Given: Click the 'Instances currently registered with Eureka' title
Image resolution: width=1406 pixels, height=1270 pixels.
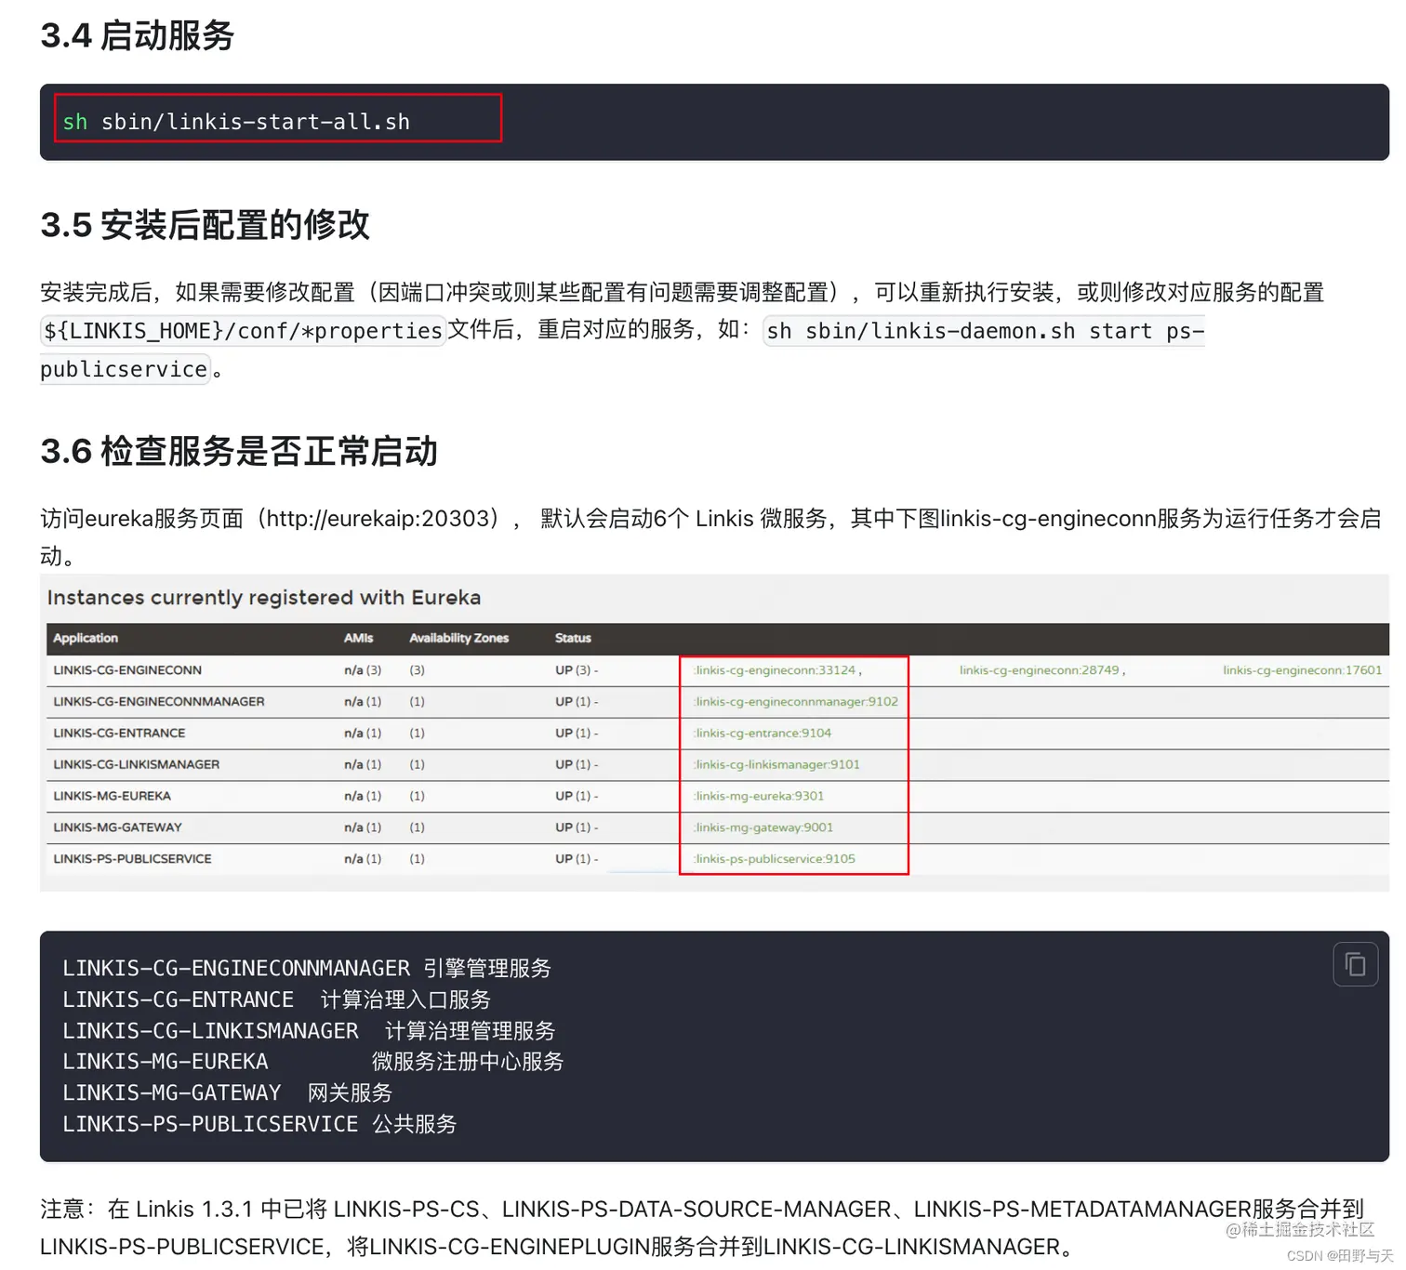Looking at the screenshot, I should pyautogui.click(x=264, y=598).
